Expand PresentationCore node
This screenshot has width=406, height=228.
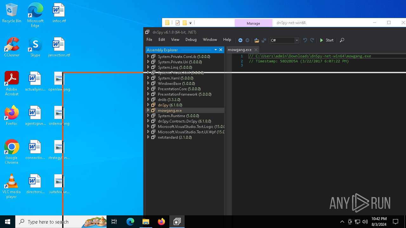coord(148,89)
